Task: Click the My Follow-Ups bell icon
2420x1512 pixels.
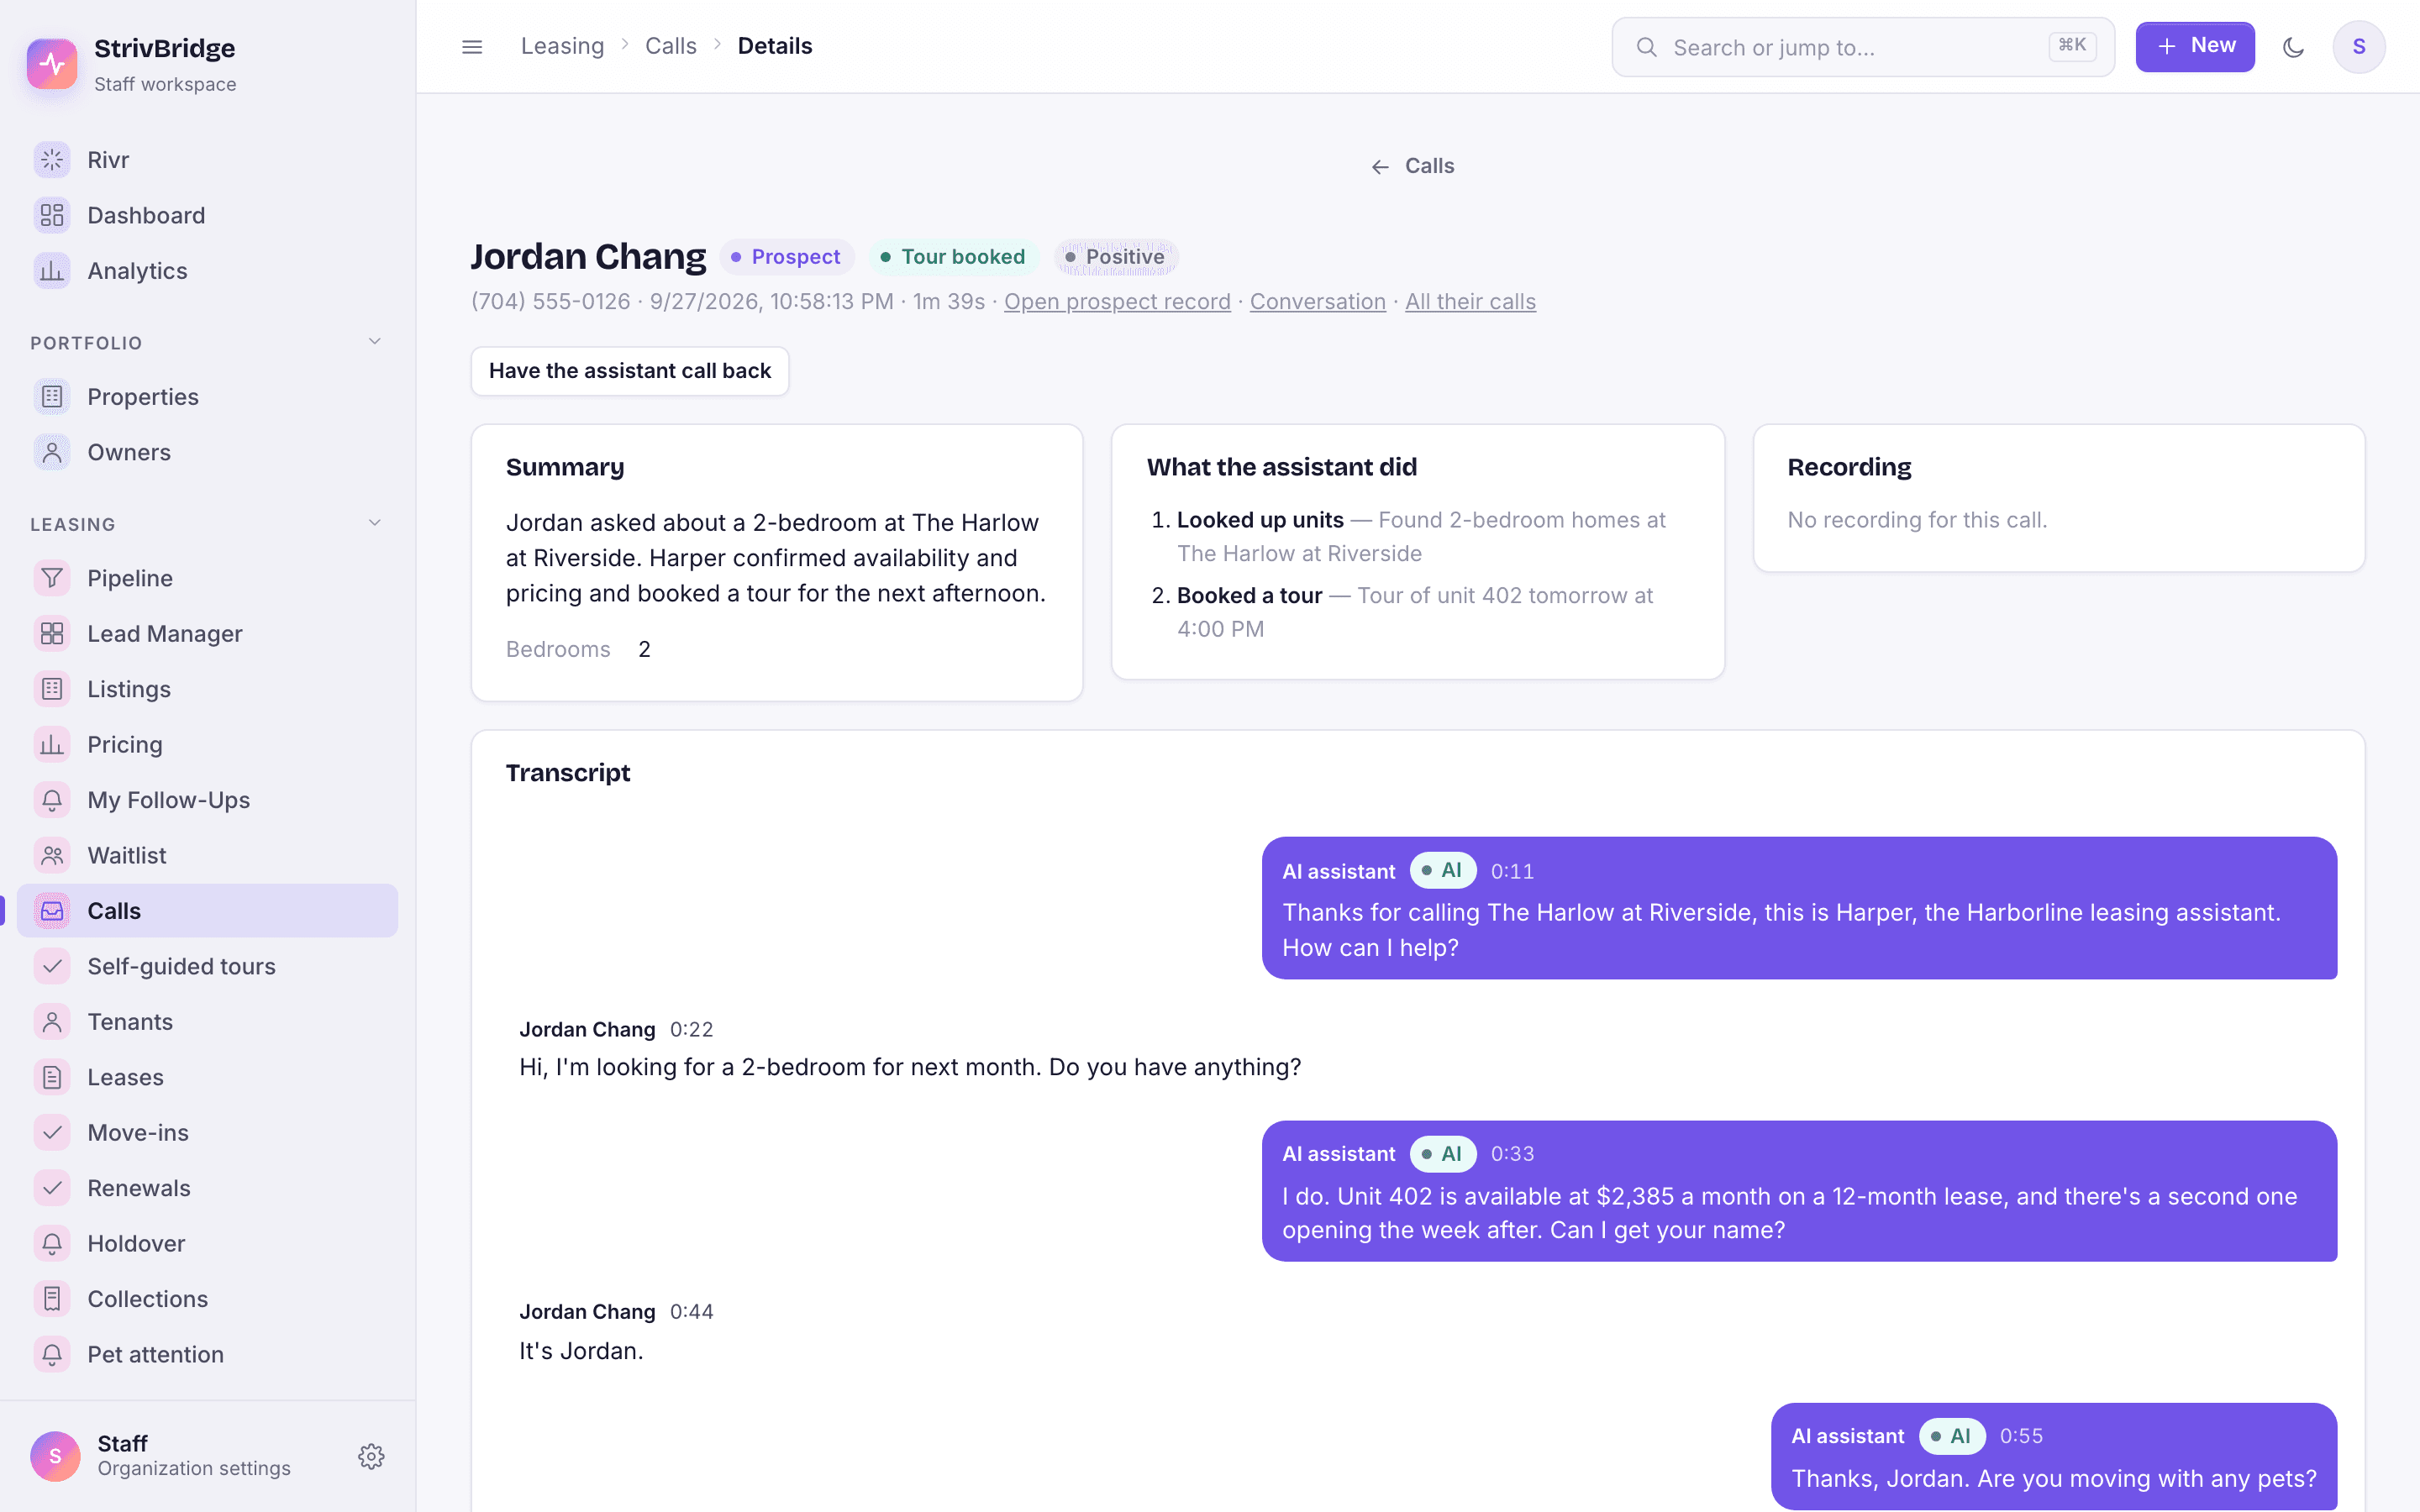Action: click(52, 800)
